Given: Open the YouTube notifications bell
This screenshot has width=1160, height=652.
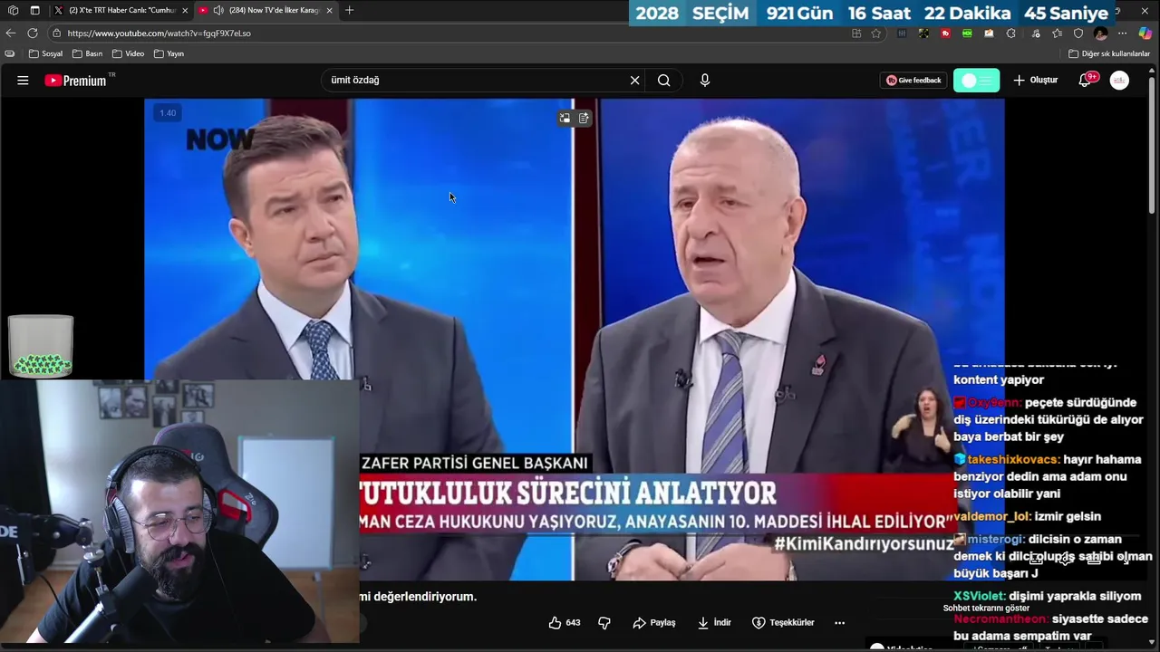Looking at the screenshot, I should click(1085, 80).
